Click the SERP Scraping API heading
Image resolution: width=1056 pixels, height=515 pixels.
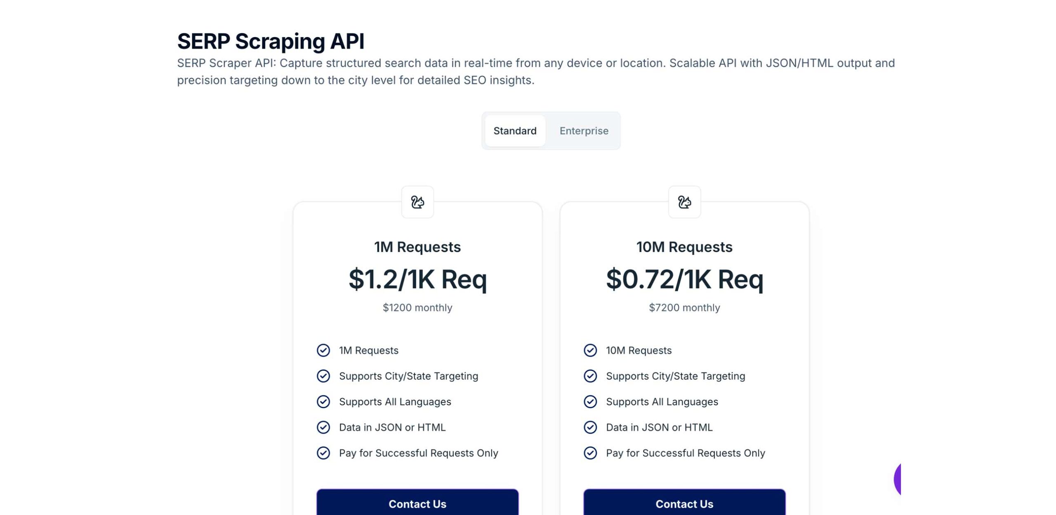[x=271, y=41]
